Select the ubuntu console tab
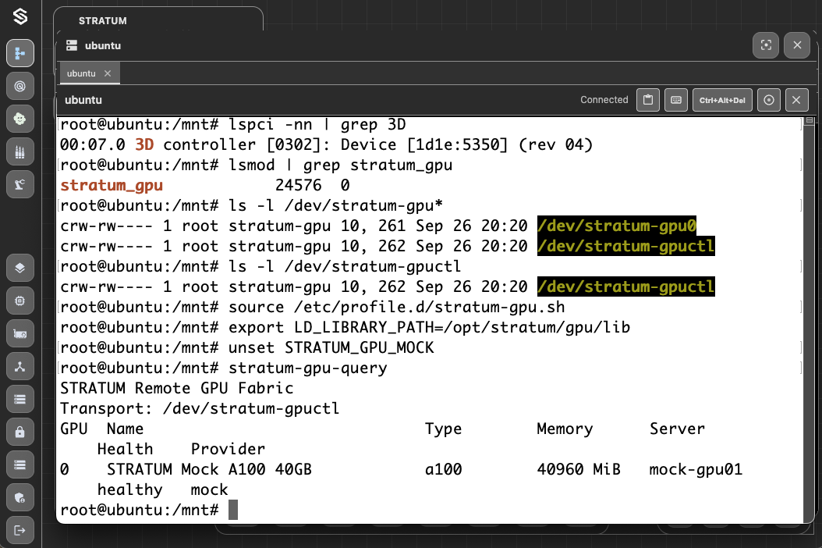Image resolution: width=822 pixels, height=548 pixels. 81,73
